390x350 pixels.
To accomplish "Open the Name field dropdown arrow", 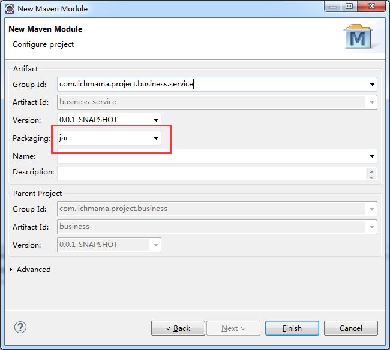I will [x=372, y=156].
